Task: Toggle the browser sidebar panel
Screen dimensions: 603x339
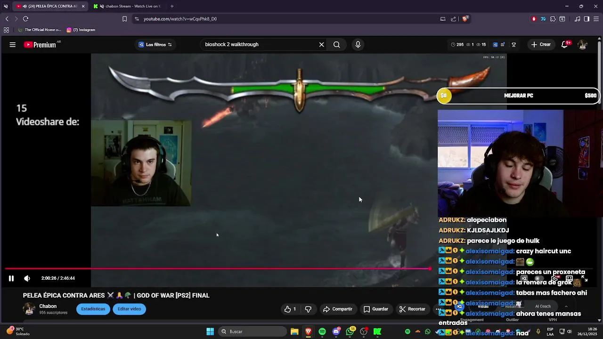Action: [587, 19]
